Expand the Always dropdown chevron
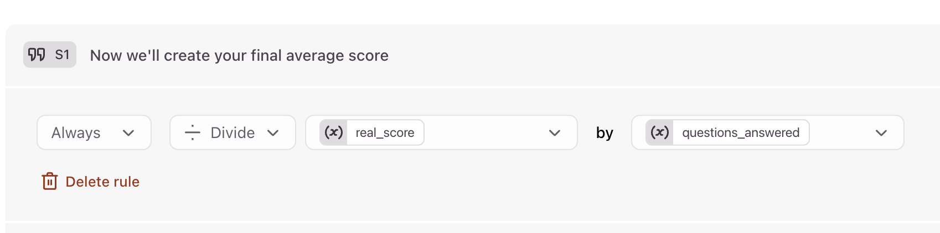The height and width of the screenshot is (233, 940). coord(128,133)
